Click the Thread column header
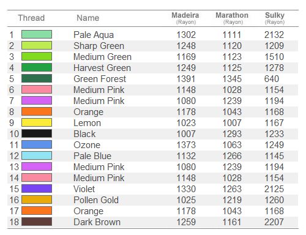This screenshot has height=235, width=306. tap(31, 18)
